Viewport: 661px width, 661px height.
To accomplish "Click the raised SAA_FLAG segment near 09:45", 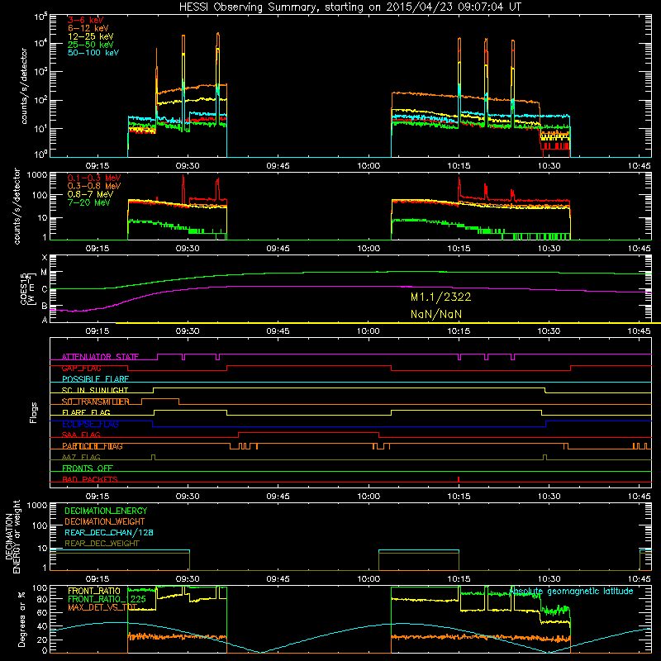I will click(x=308, y=432).
